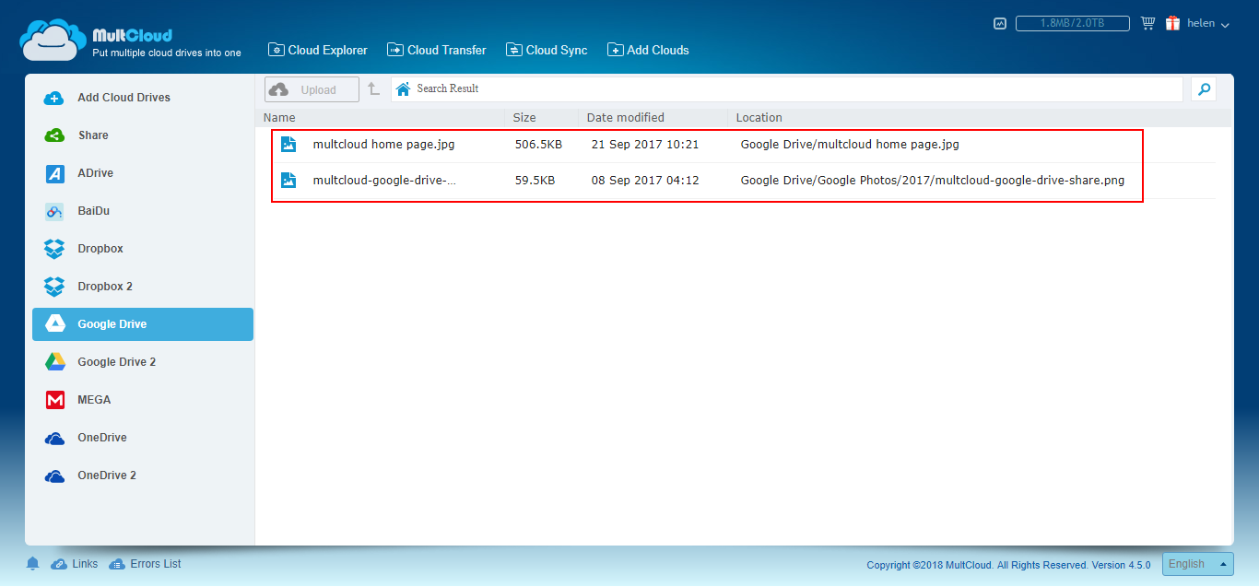The height and width of the screenshot is (587, 1259).
Task: Select Google Drive in sidebar
Action: pos(143,324)
